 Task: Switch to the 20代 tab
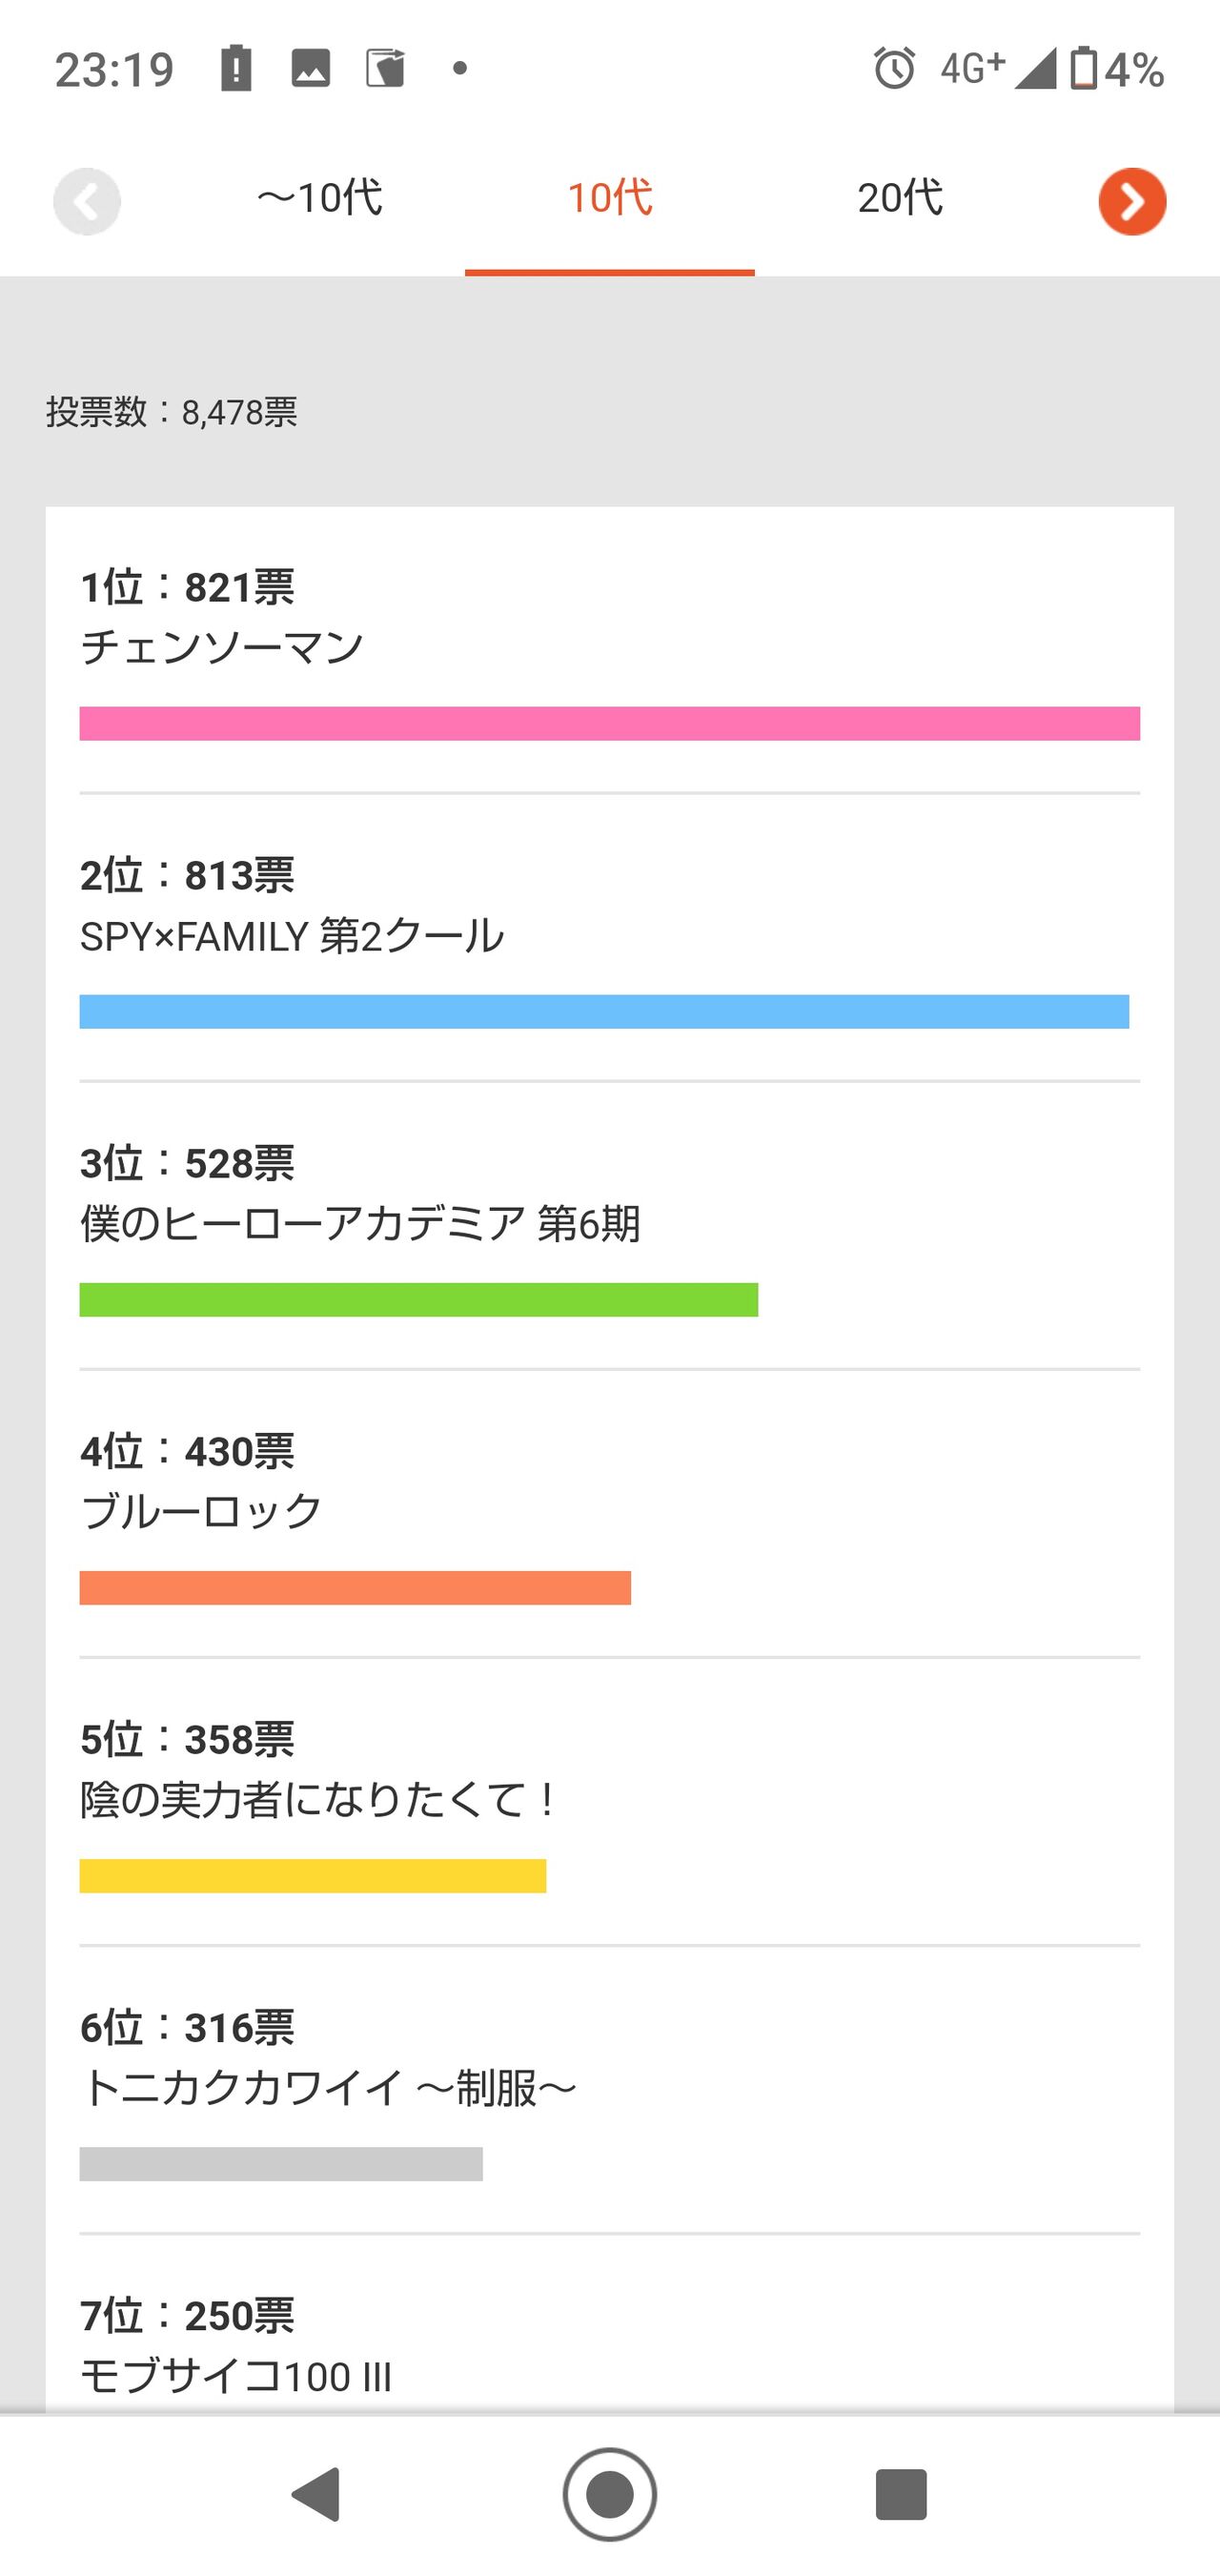[x=900, y=198]
